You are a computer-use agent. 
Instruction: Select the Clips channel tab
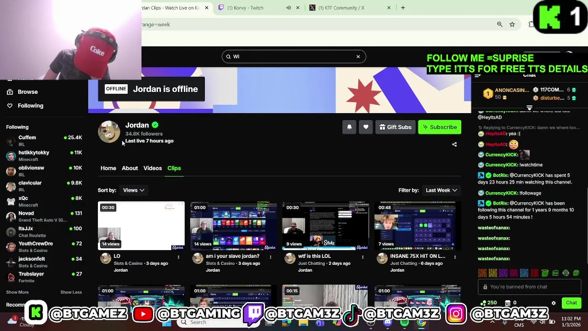point(174,168)
